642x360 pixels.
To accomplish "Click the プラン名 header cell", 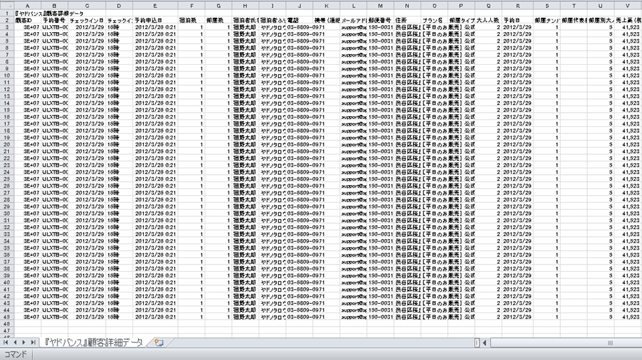I will click(x=435, y=20).
